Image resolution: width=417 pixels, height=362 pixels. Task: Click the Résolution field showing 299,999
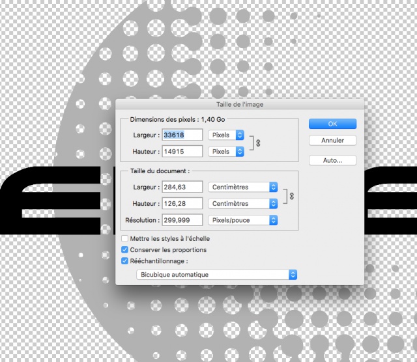(x=182, y=221)
